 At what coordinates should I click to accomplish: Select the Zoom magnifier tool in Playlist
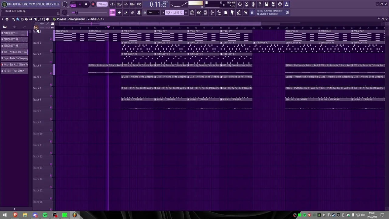(x=43, y=19)
